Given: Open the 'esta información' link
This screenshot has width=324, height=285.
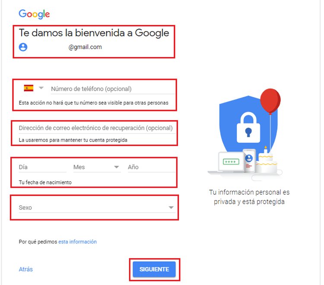Looking at the screenshot, I should pyautogui.click(x=77, y=242).
